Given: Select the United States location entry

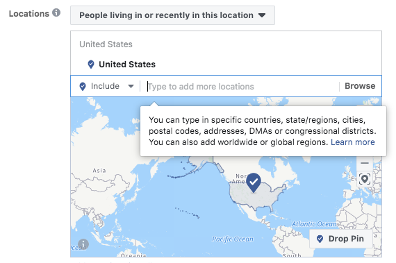Looking at the screenshot, I should click(127, 65).
